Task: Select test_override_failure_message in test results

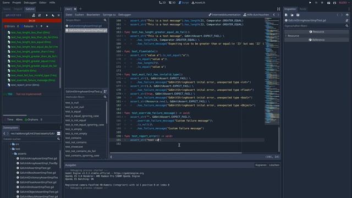Action: [x=33, y=80]
